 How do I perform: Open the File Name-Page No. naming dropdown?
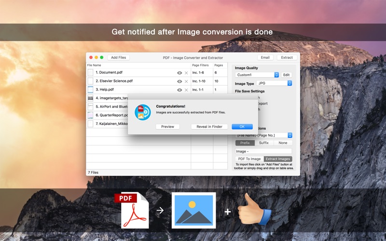click(263, 135)
